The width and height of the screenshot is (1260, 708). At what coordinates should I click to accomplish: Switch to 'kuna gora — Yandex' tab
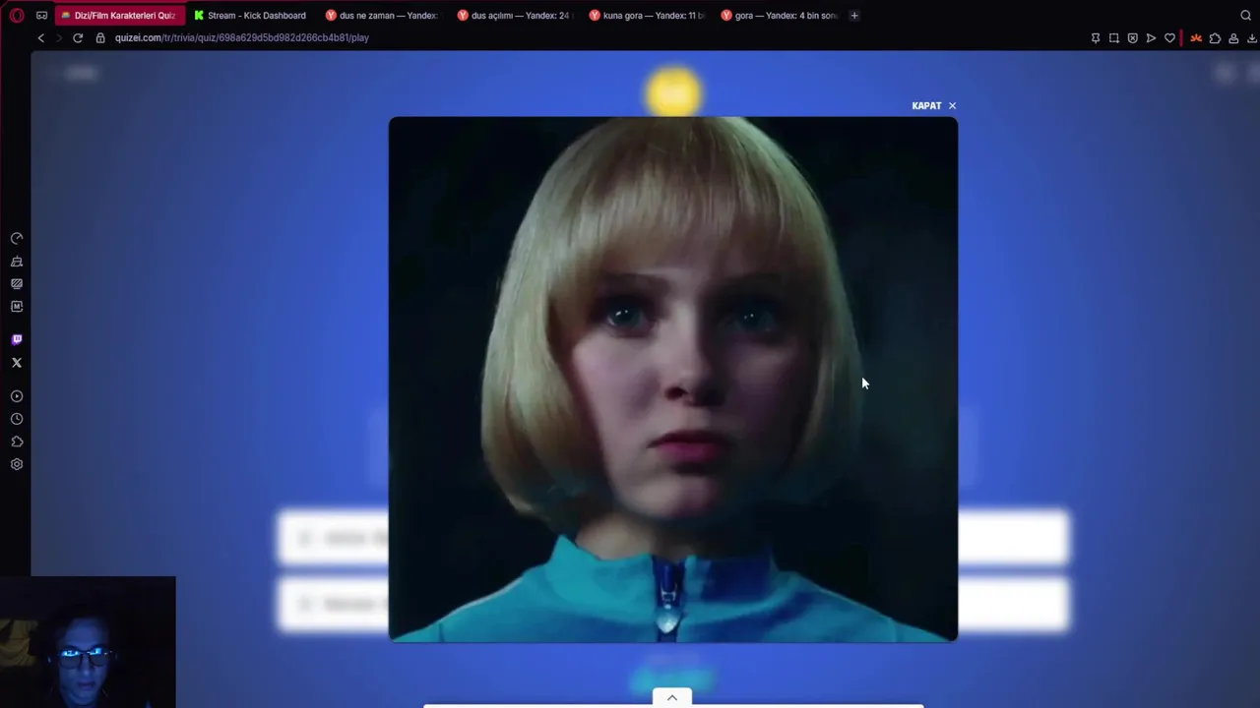pyautogui.click(x=646, y=15)
